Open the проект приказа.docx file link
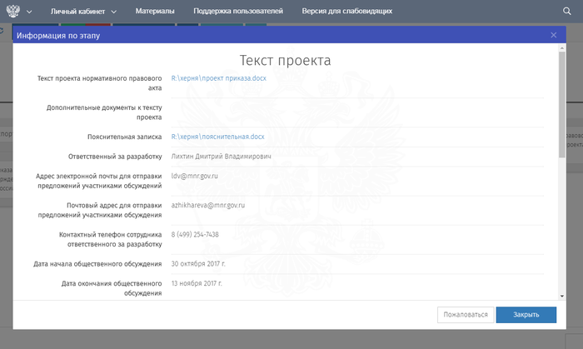Screen dimensions: 583x349 click(x=218, y=77)
